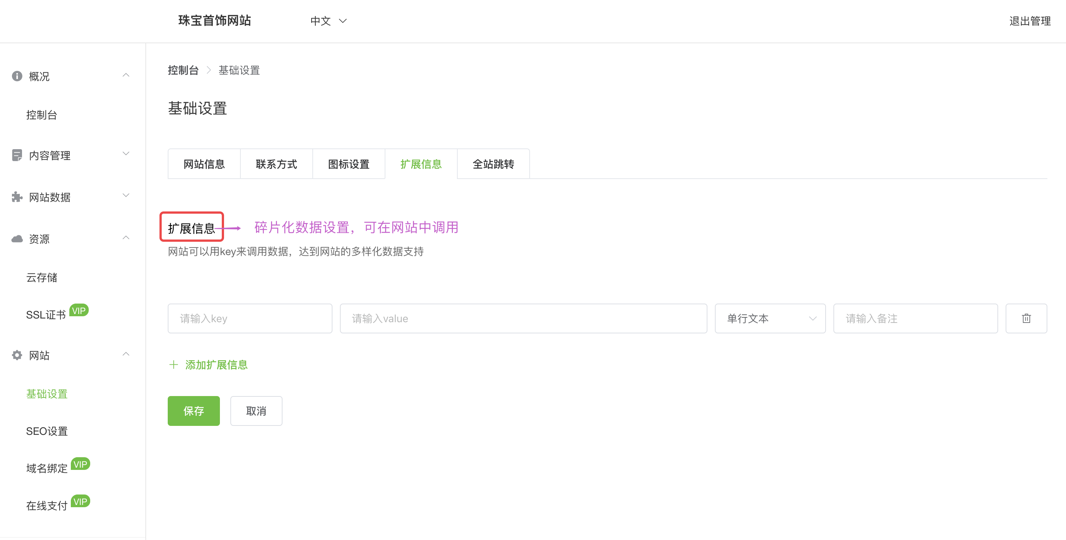Click the VIP badge next to SSL证书
This screenshot has width=1066, height=540.
pos(79,311)
